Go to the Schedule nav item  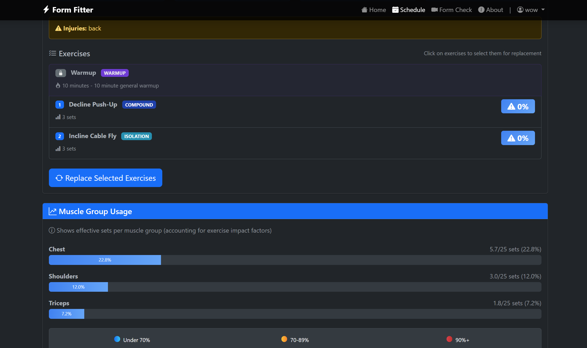point(412,10)
